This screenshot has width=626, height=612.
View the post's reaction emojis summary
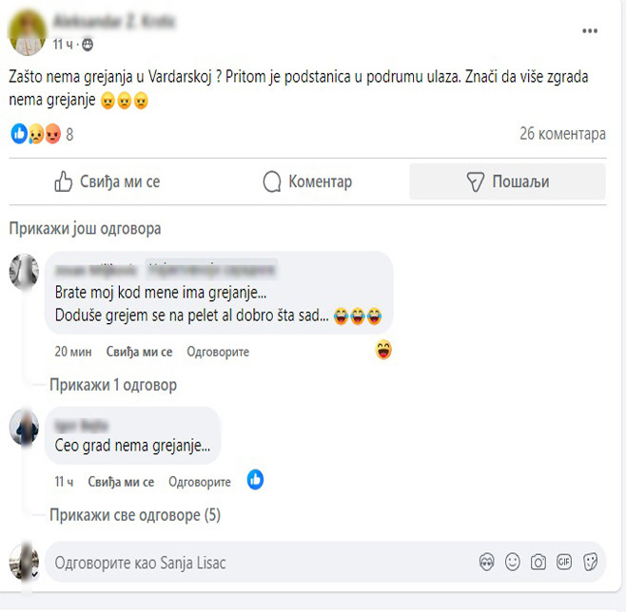coord(34,134)
